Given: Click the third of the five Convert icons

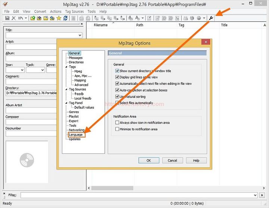Looking at the screenshot, I should 109,18.
